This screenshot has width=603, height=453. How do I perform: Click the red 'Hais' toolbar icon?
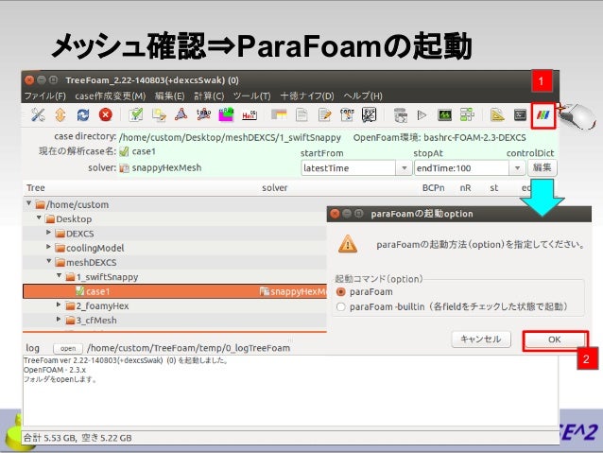click(x=250, y=114)
